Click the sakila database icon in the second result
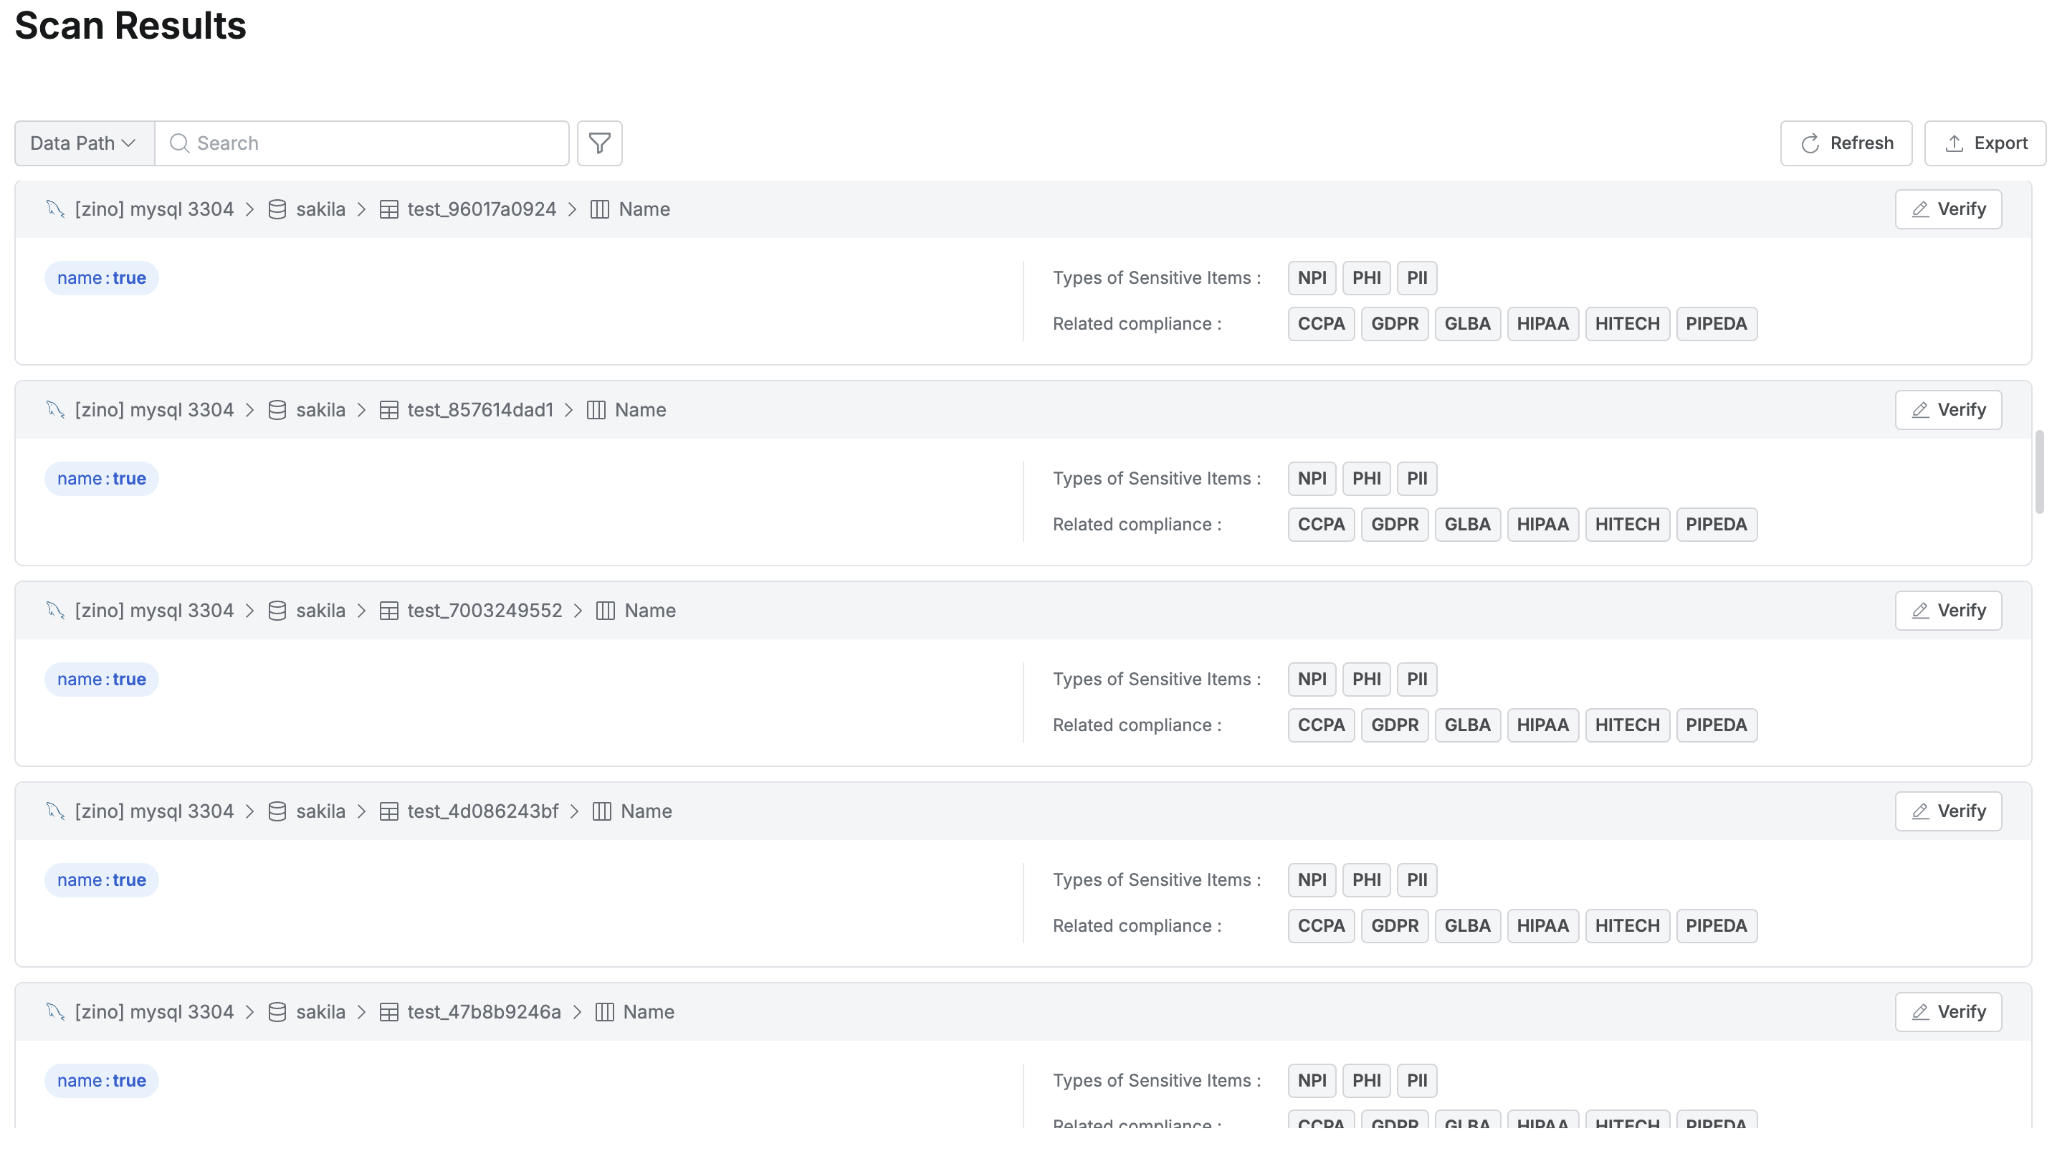Screen dimensions: 2057x1164 point(277,410)
